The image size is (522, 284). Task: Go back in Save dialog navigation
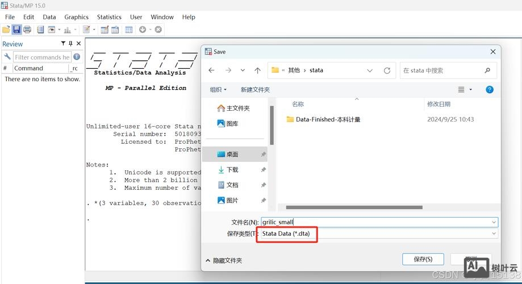pos(211,70)
